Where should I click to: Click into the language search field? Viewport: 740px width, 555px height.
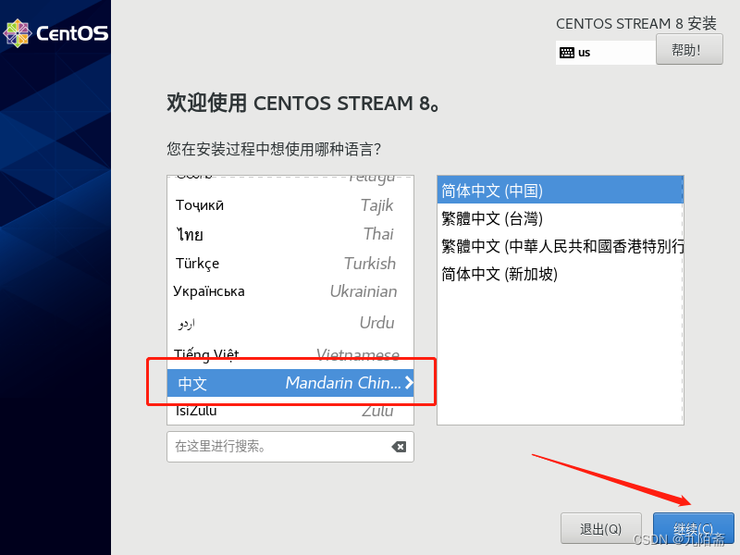click(x=290, y=447)
